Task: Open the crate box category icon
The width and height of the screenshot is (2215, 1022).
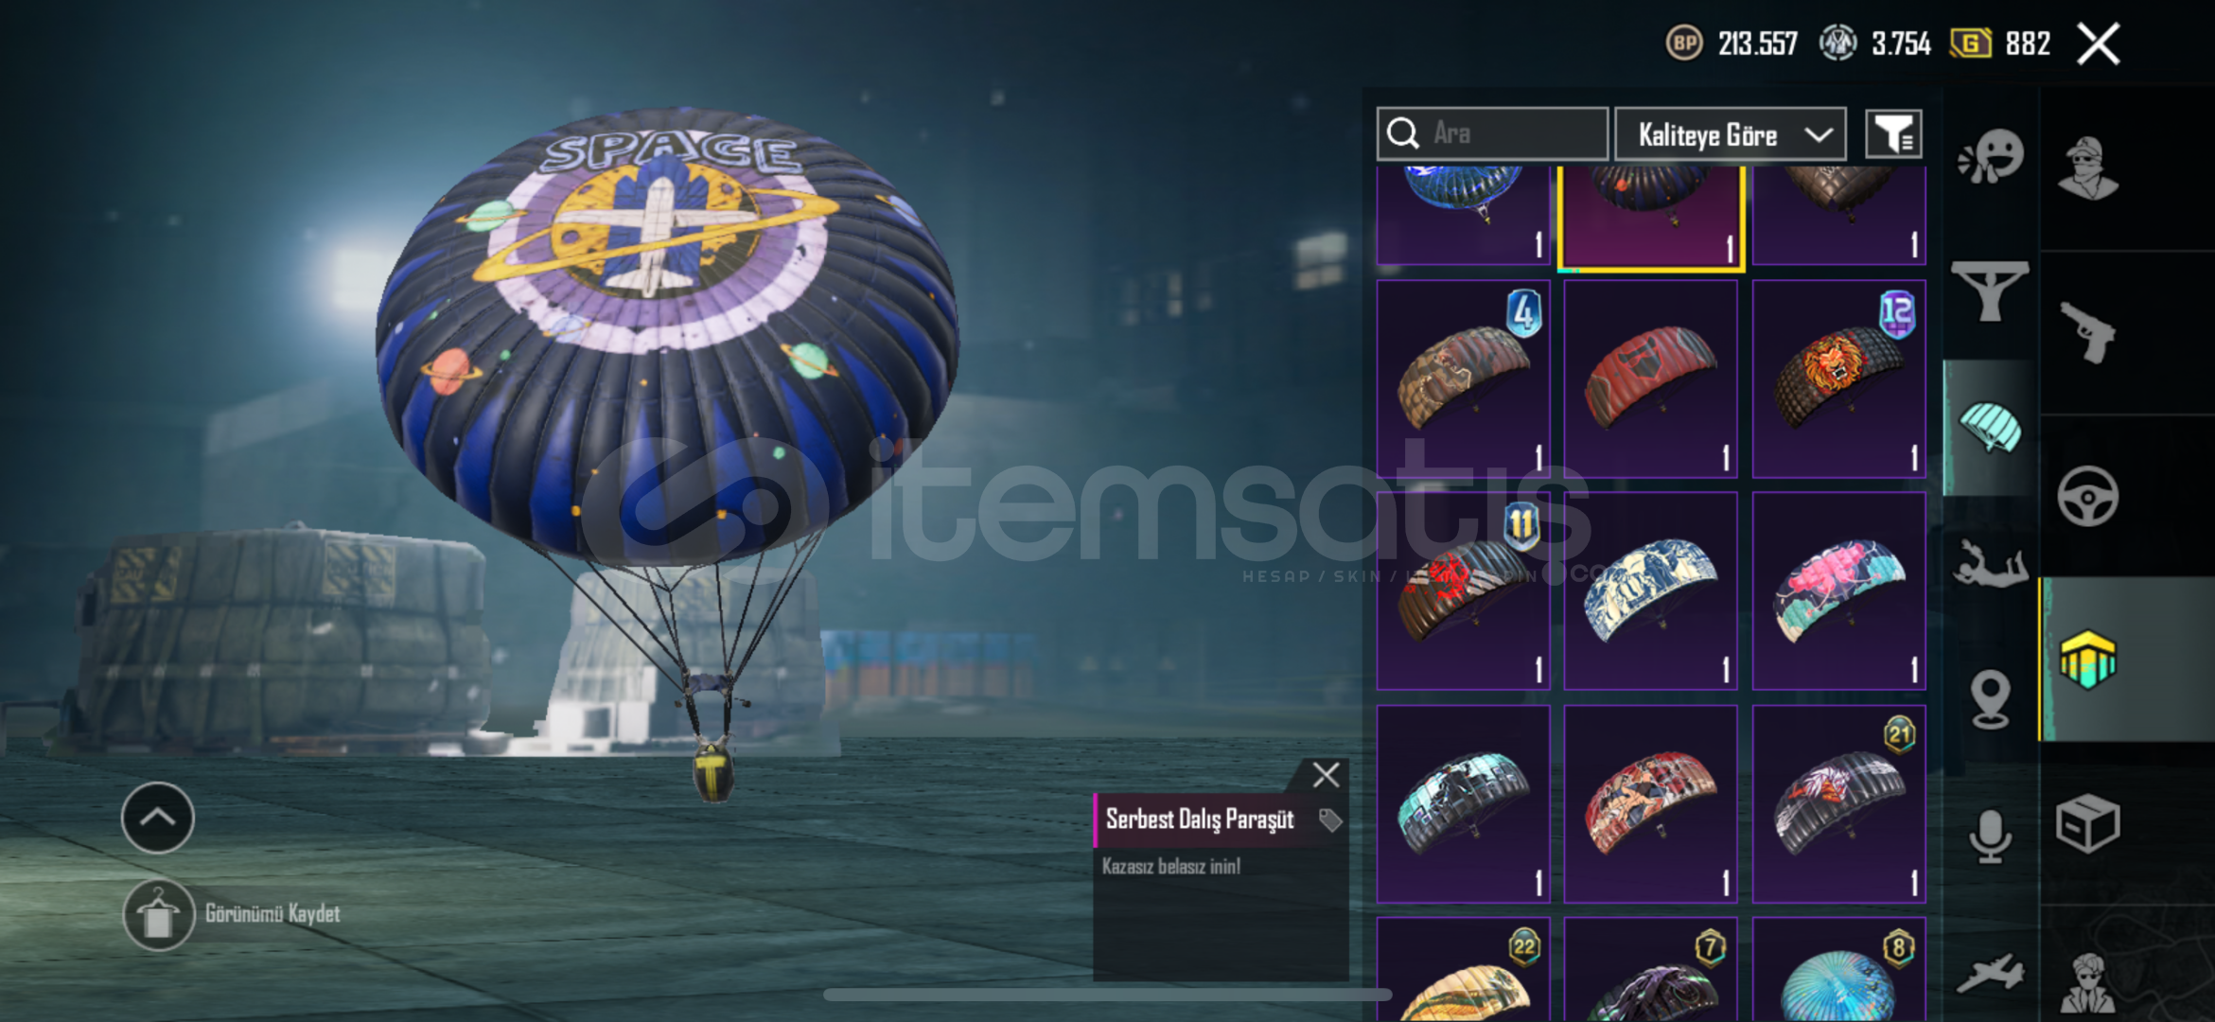Action: [2087, 823]
